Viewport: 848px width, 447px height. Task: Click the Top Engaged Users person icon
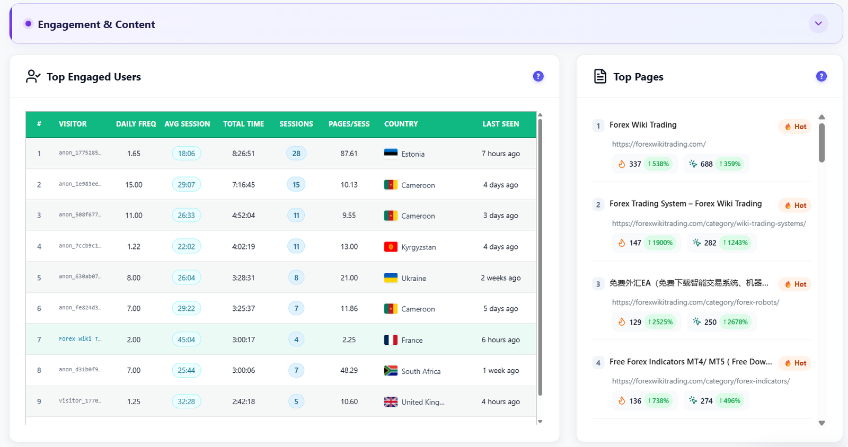coord(33,76)
